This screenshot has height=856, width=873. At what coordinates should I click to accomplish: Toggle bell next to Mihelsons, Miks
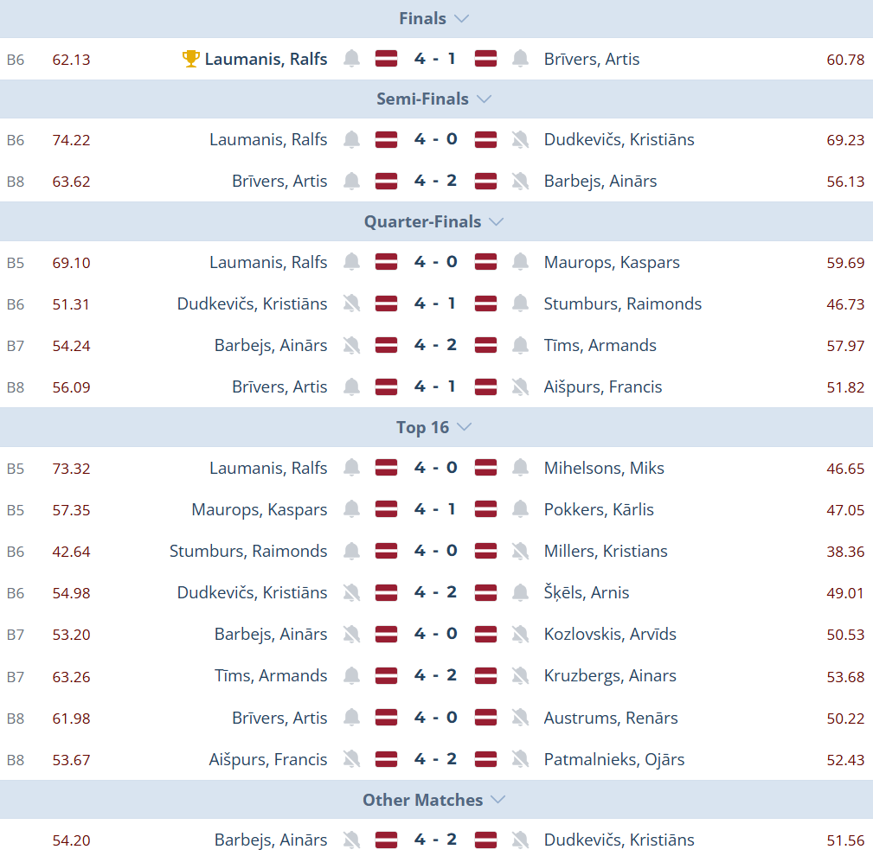tap(520, 468)
